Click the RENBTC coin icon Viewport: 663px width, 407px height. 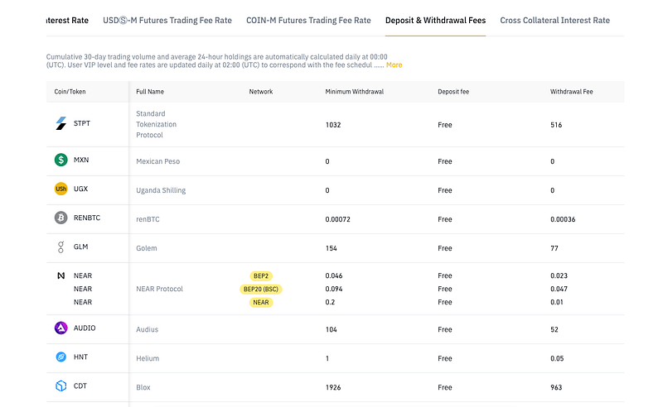[x=60, y=218]
